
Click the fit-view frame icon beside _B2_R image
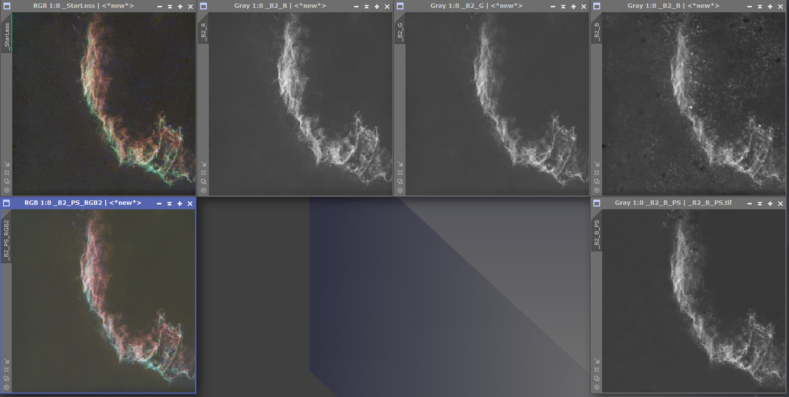click(x=204, y=172)
